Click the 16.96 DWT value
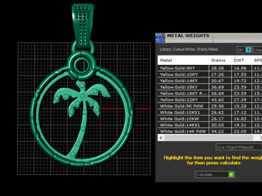The image size is (262, 196). click(240, 68)
